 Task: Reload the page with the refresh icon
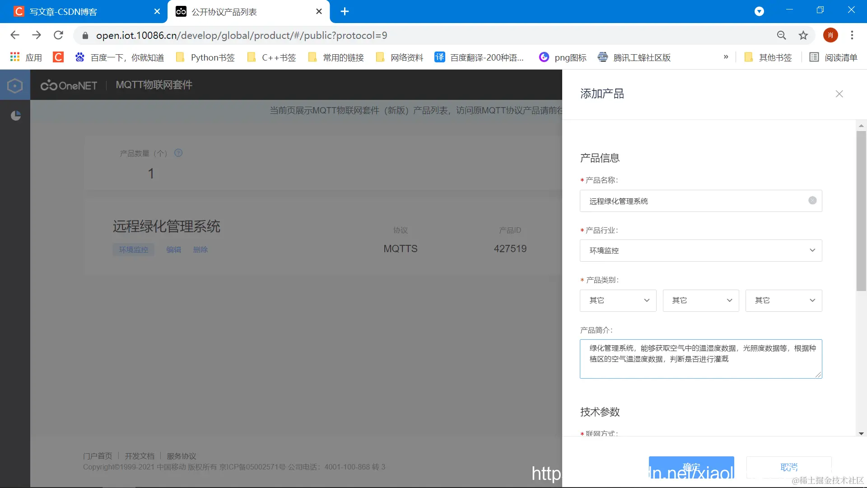click(58, 35)
